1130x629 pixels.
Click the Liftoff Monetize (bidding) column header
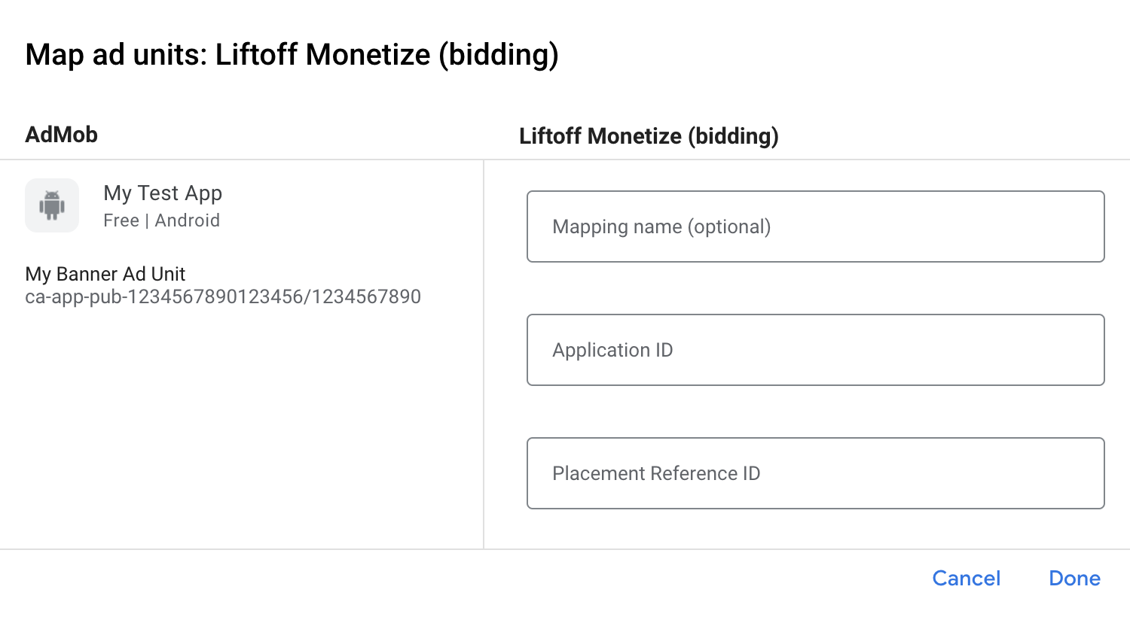pos(649,136)
